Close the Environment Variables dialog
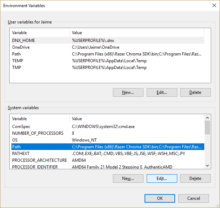The width and height of the screenshot is (220, 208). (x=214, y=6)
